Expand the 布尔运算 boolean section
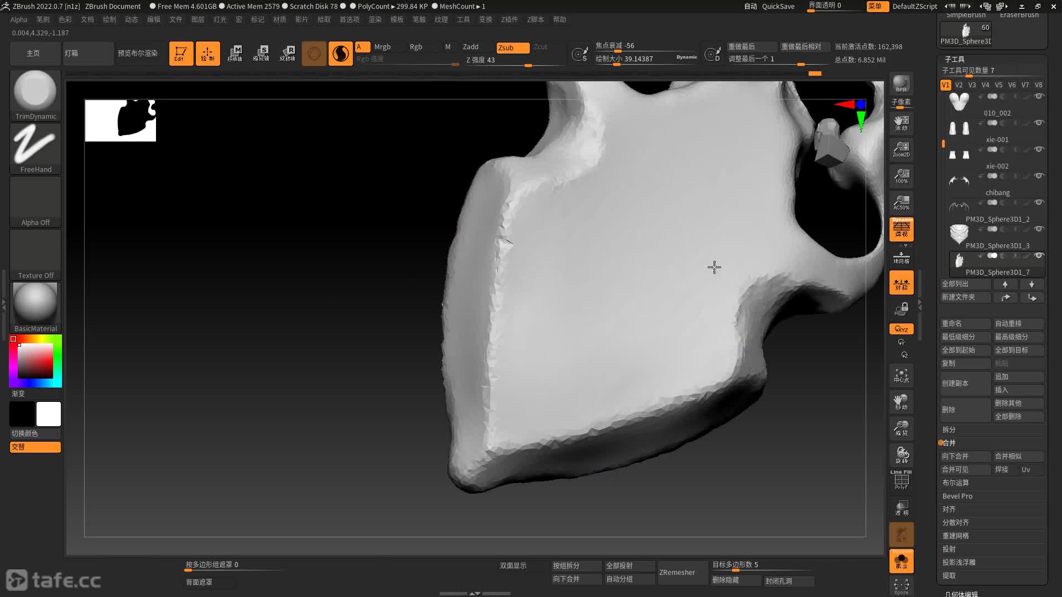The height and width of the screenshot is (597, 1062). click(955, 483)
